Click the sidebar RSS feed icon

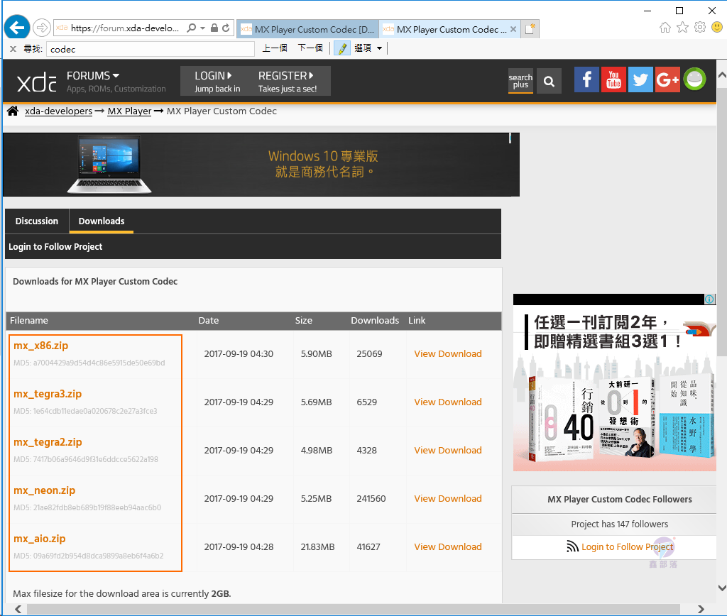(573, 547)
